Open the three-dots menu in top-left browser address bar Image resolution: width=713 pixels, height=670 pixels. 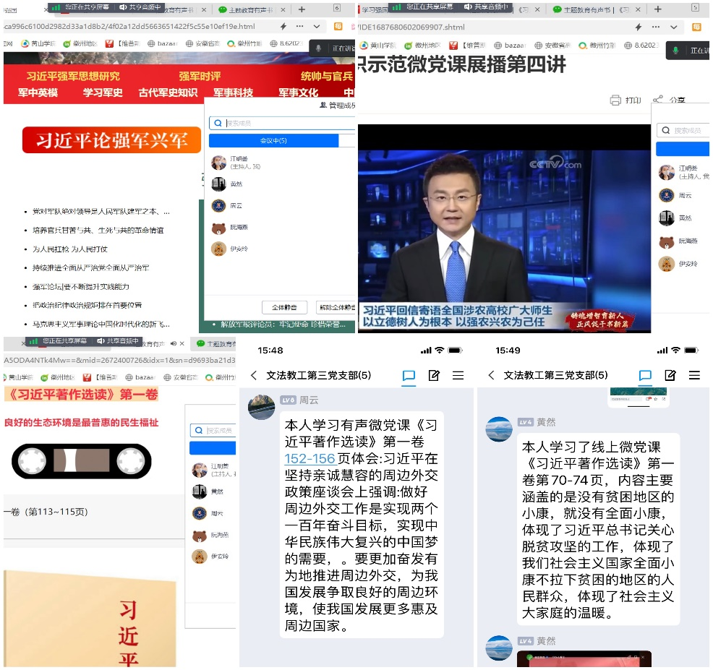click(x=299, y=26)
